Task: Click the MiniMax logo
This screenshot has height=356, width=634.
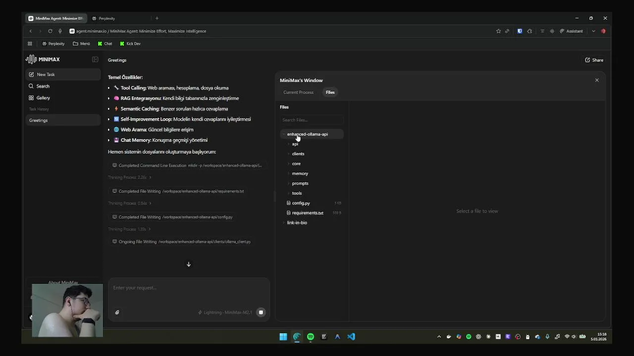Action: (43, 59)
